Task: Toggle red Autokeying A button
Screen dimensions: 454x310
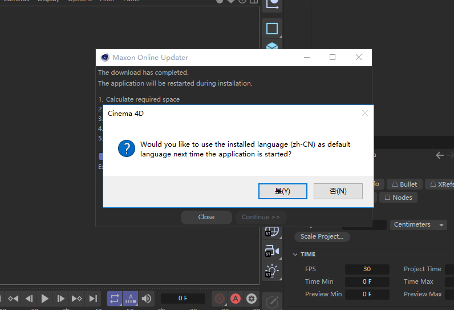Action: [236, 299]
